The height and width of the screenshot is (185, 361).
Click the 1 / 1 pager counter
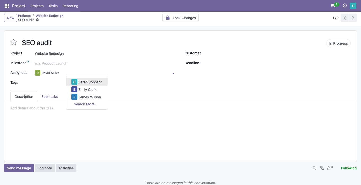pyautogui.click(x=335, y=18)
